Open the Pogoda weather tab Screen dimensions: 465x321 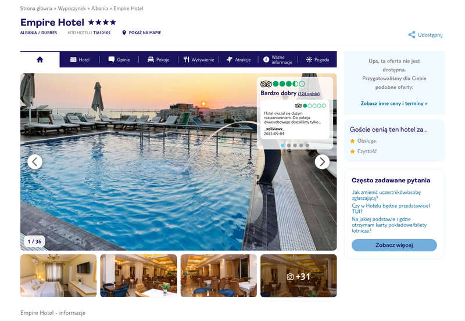pyautogui.click(x=317, y=60)
